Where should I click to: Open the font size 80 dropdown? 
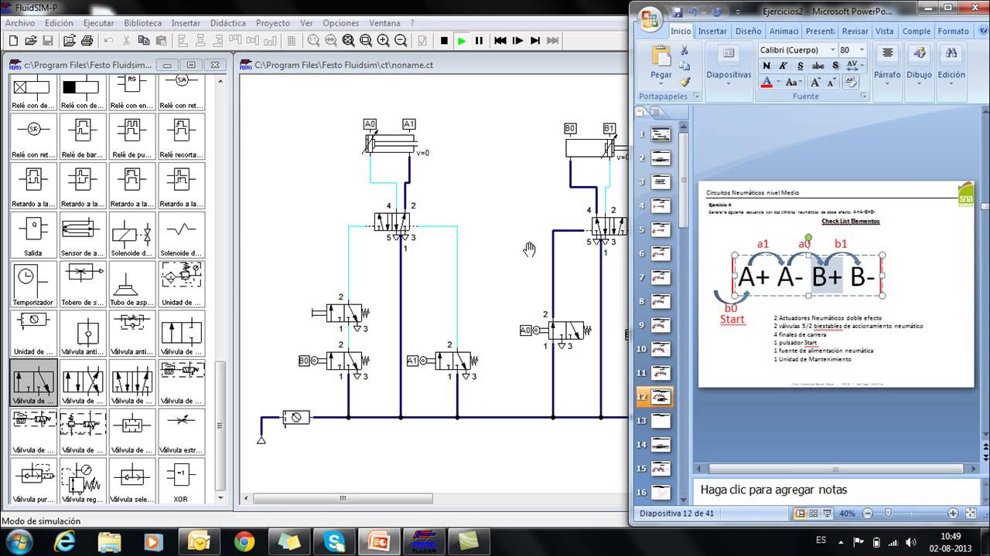click(862, 49)
